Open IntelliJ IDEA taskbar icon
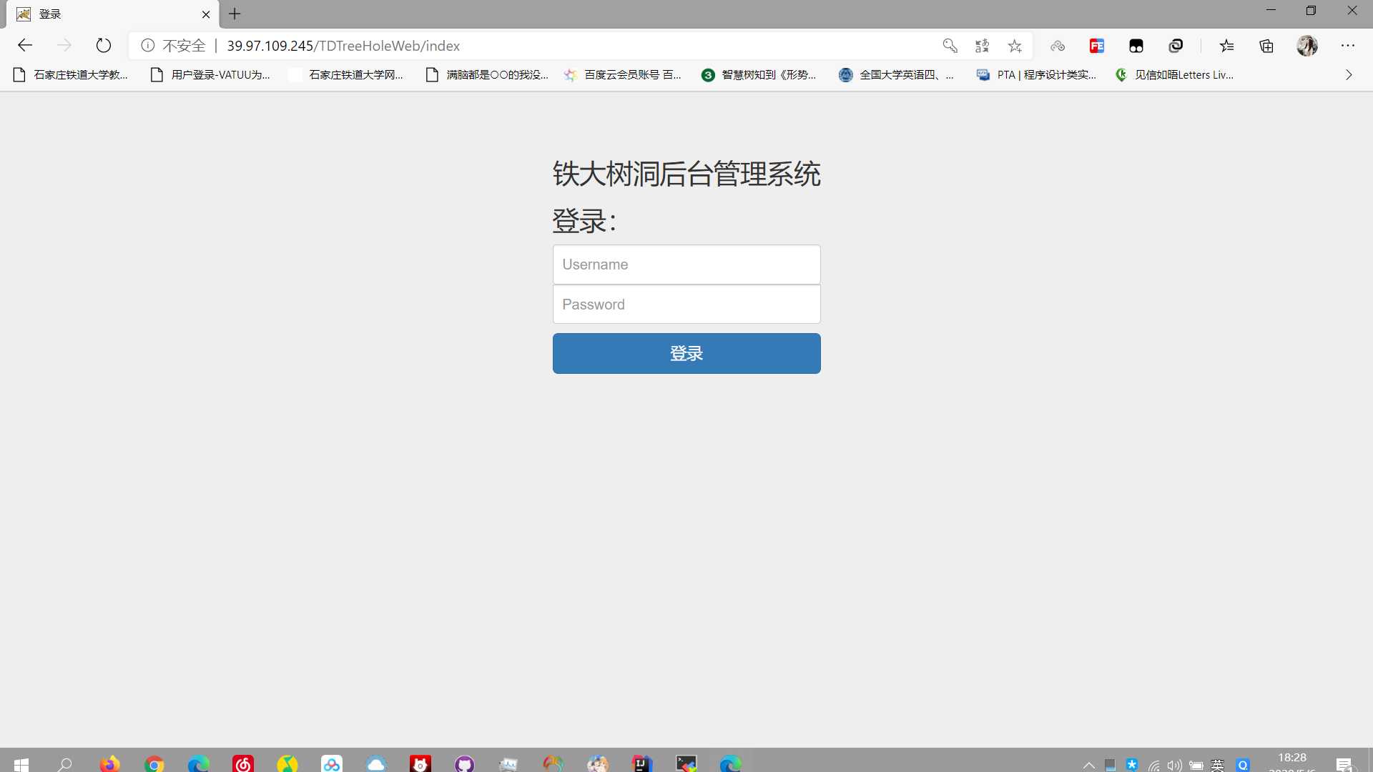 [x=642, y=764]
